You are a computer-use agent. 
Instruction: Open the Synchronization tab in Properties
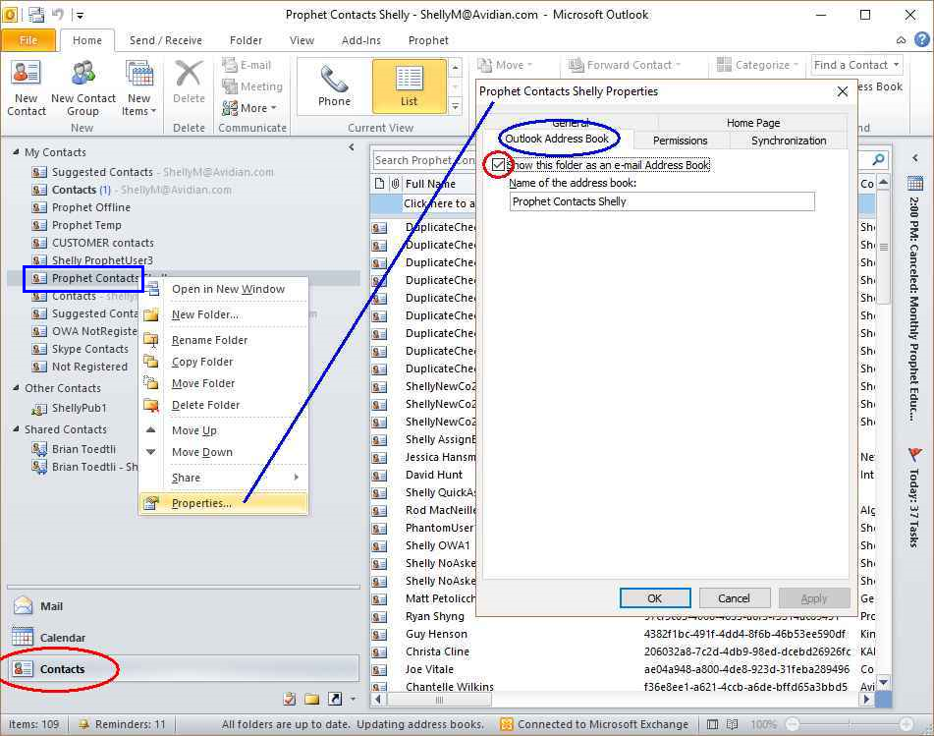tap(789, 141)
